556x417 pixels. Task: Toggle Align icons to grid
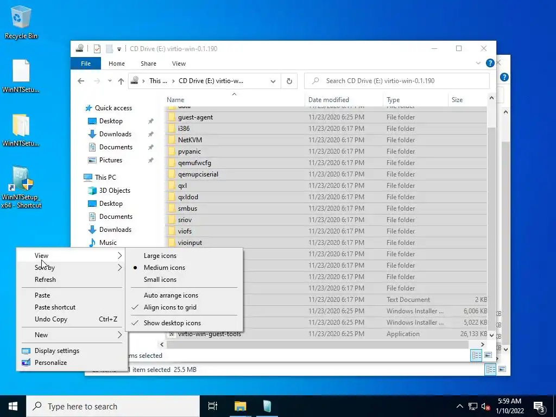pyautogui.click(x=184, y=307)
